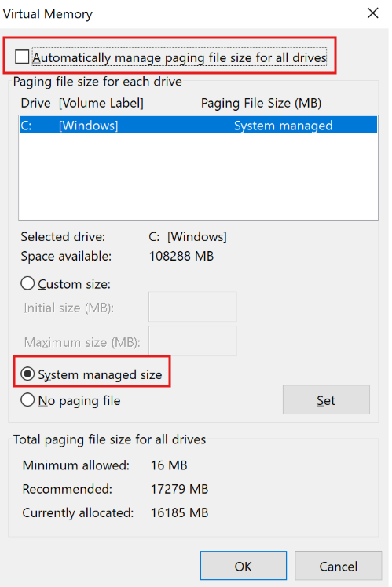Select the No paging file radio button
The width and height of the screenshot is (392, 587).
[x=27, y=399]
